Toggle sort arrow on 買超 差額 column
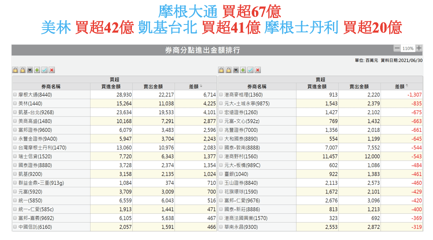The height and width of the screenshot is (240, 433). pyautogui.click(x=201, y=86)
